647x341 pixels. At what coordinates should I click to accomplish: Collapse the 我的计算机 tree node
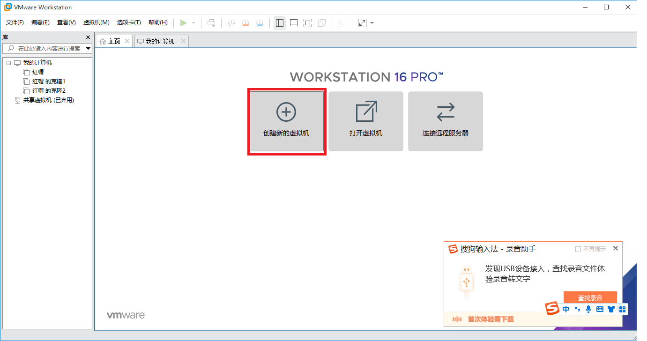click(9, 63)
